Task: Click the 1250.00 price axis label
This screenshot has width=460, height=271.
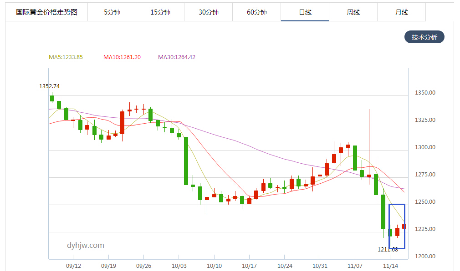Action: click(425, 202)
